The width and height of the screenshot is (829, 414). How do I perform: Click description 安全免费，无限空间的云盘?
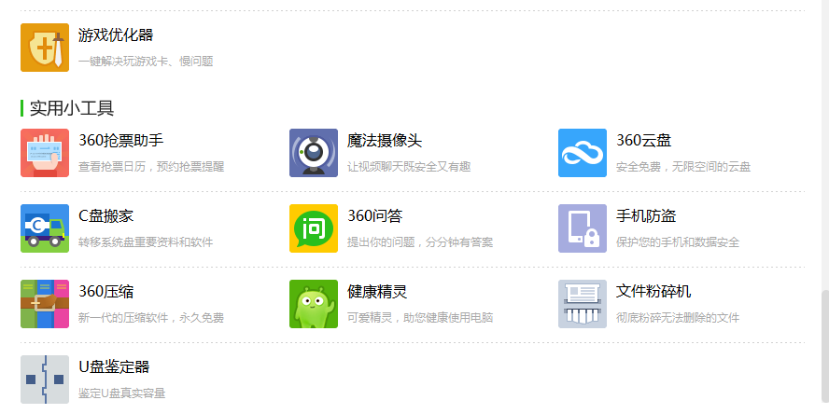683,167
